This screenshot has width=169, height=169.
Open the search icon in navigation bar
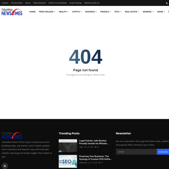tap(168, 12)
